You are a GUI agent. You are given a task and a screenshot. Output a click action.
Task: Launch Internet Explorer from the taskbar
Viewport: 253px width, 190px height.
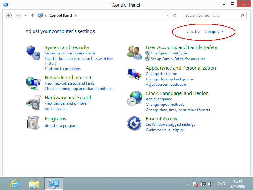[x=15, y=184]
